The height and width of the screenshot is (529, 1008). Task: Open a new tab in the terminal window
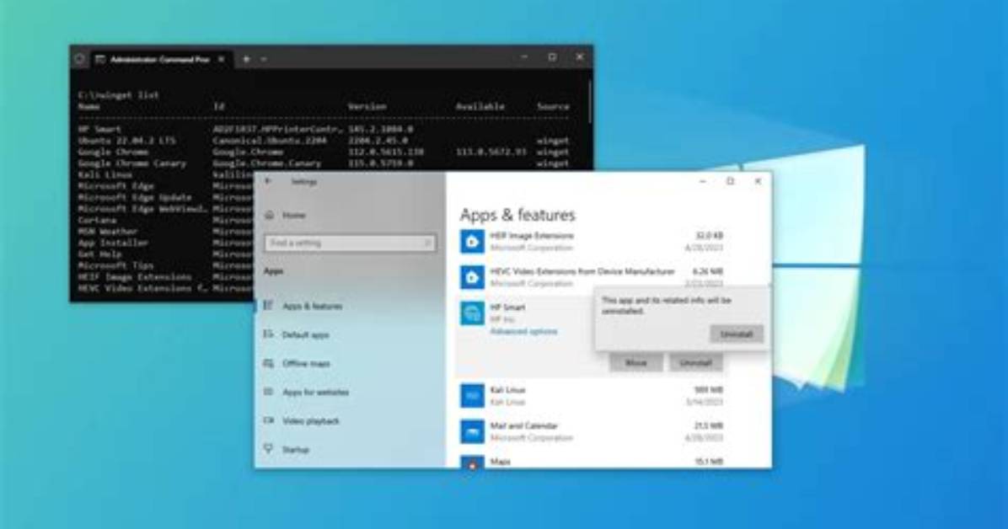tap(245, 59)
